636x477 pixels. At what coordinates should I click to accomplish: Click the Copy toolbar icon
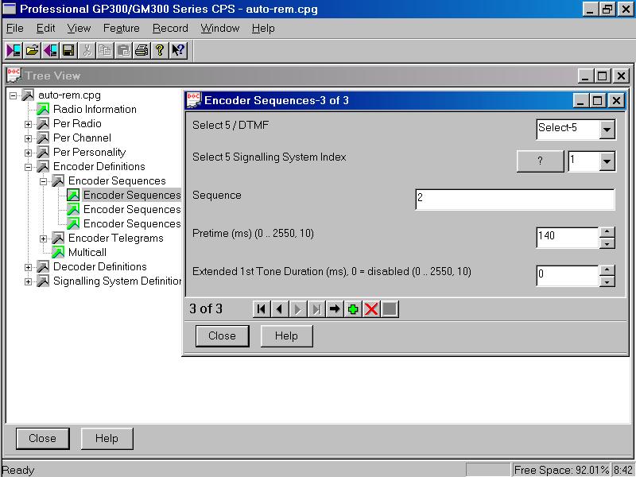pos(105,50)
